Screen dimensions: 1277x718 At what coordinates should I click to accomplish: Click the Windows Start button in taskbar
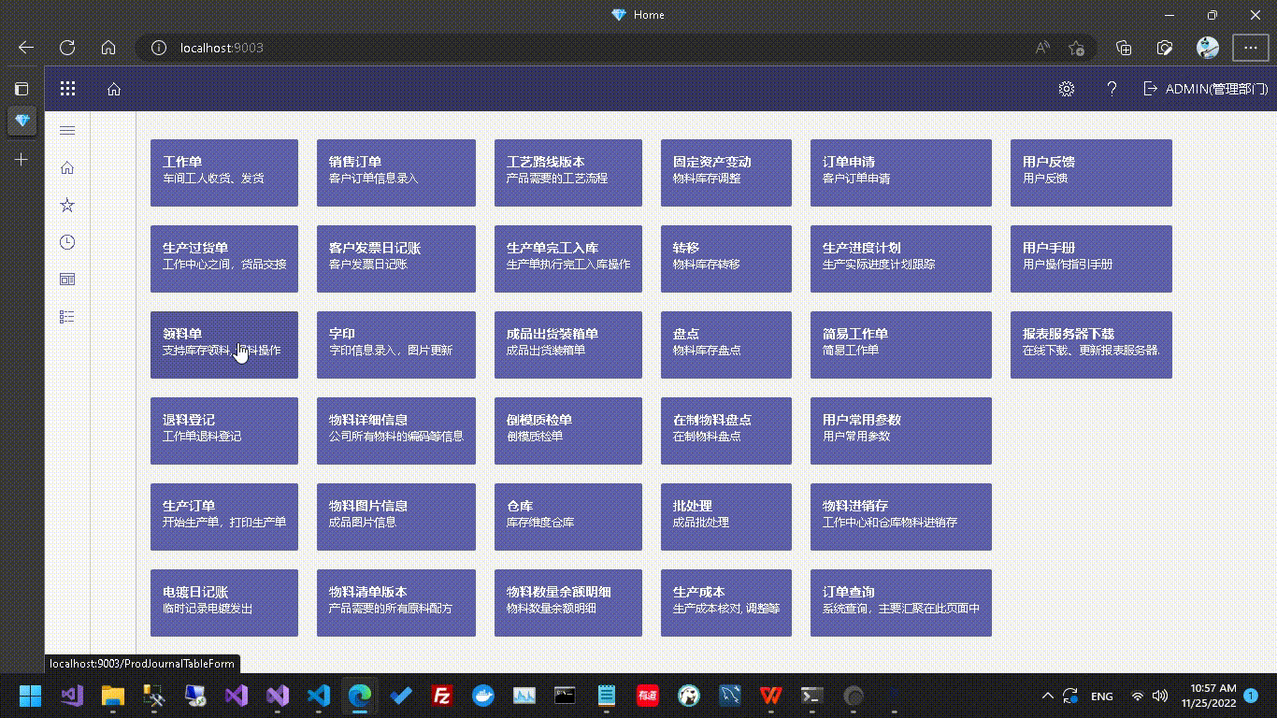click(31, 696)
